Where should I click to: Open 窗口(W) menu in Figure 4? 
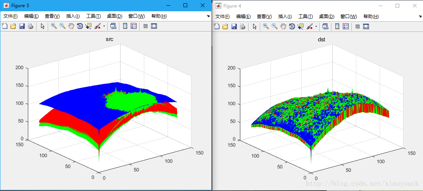pos(348,17)
